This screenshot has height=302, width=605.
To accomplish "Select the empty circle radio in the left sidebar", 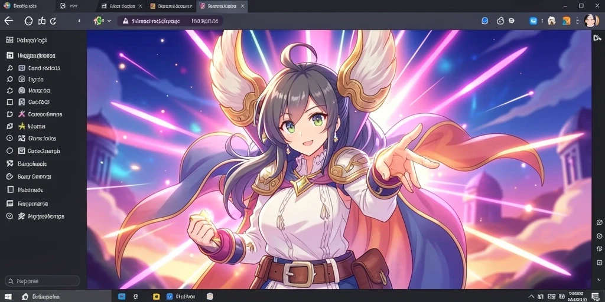I will pos(10,150).
